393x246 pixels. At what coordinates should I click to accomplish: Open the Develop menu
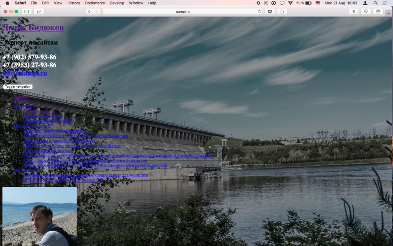pos(117,3)
